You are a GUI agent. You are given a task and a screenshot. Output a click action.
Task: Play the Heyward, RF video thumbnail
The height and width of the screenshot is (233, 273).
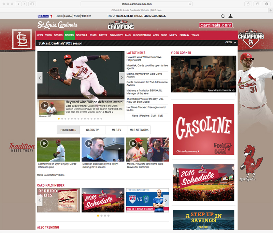[52, 107]
